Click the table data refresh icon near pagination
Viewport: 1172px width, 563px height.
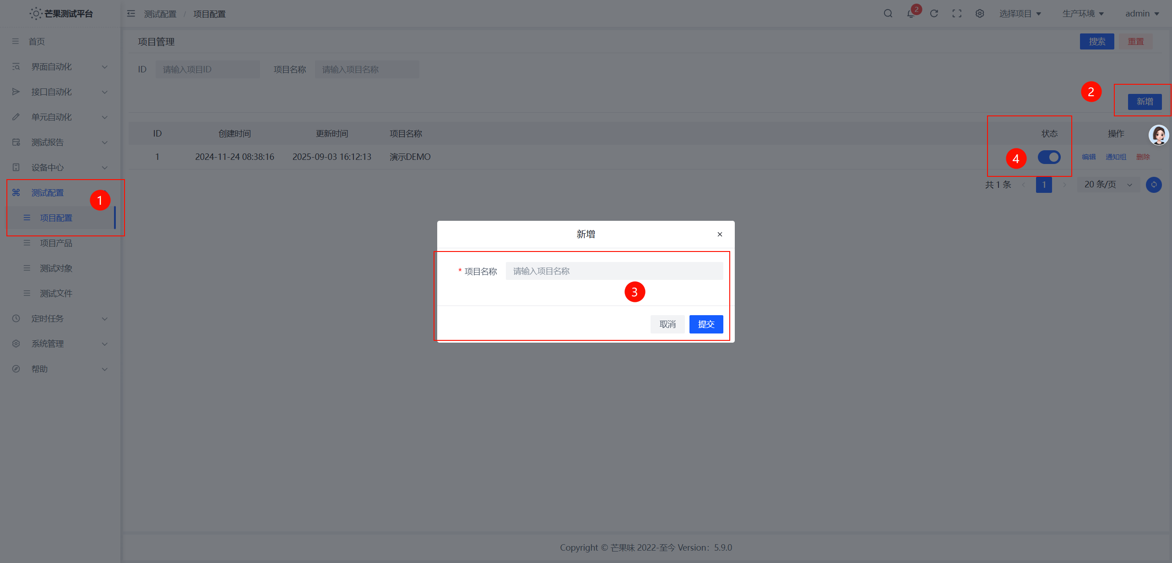[x=1154, y=185]
